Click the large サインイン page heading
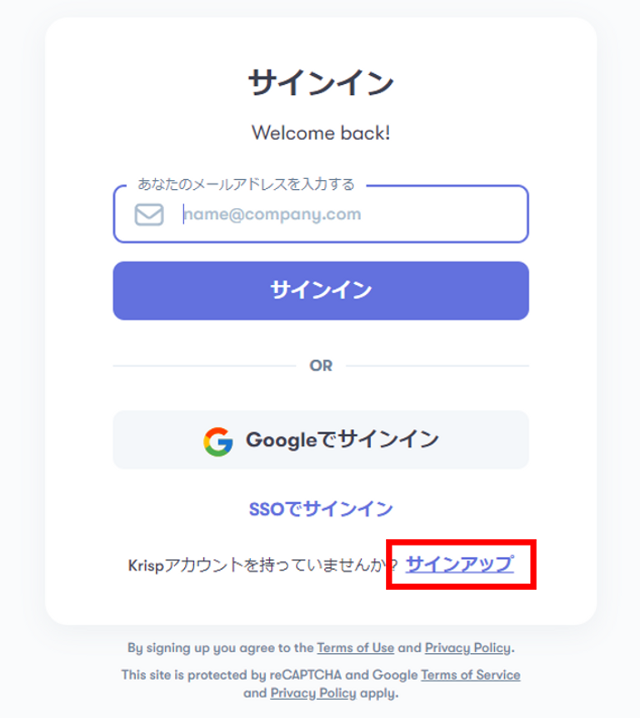The height and width of the screenshot is (718, 640). click(x=321, y=83)
